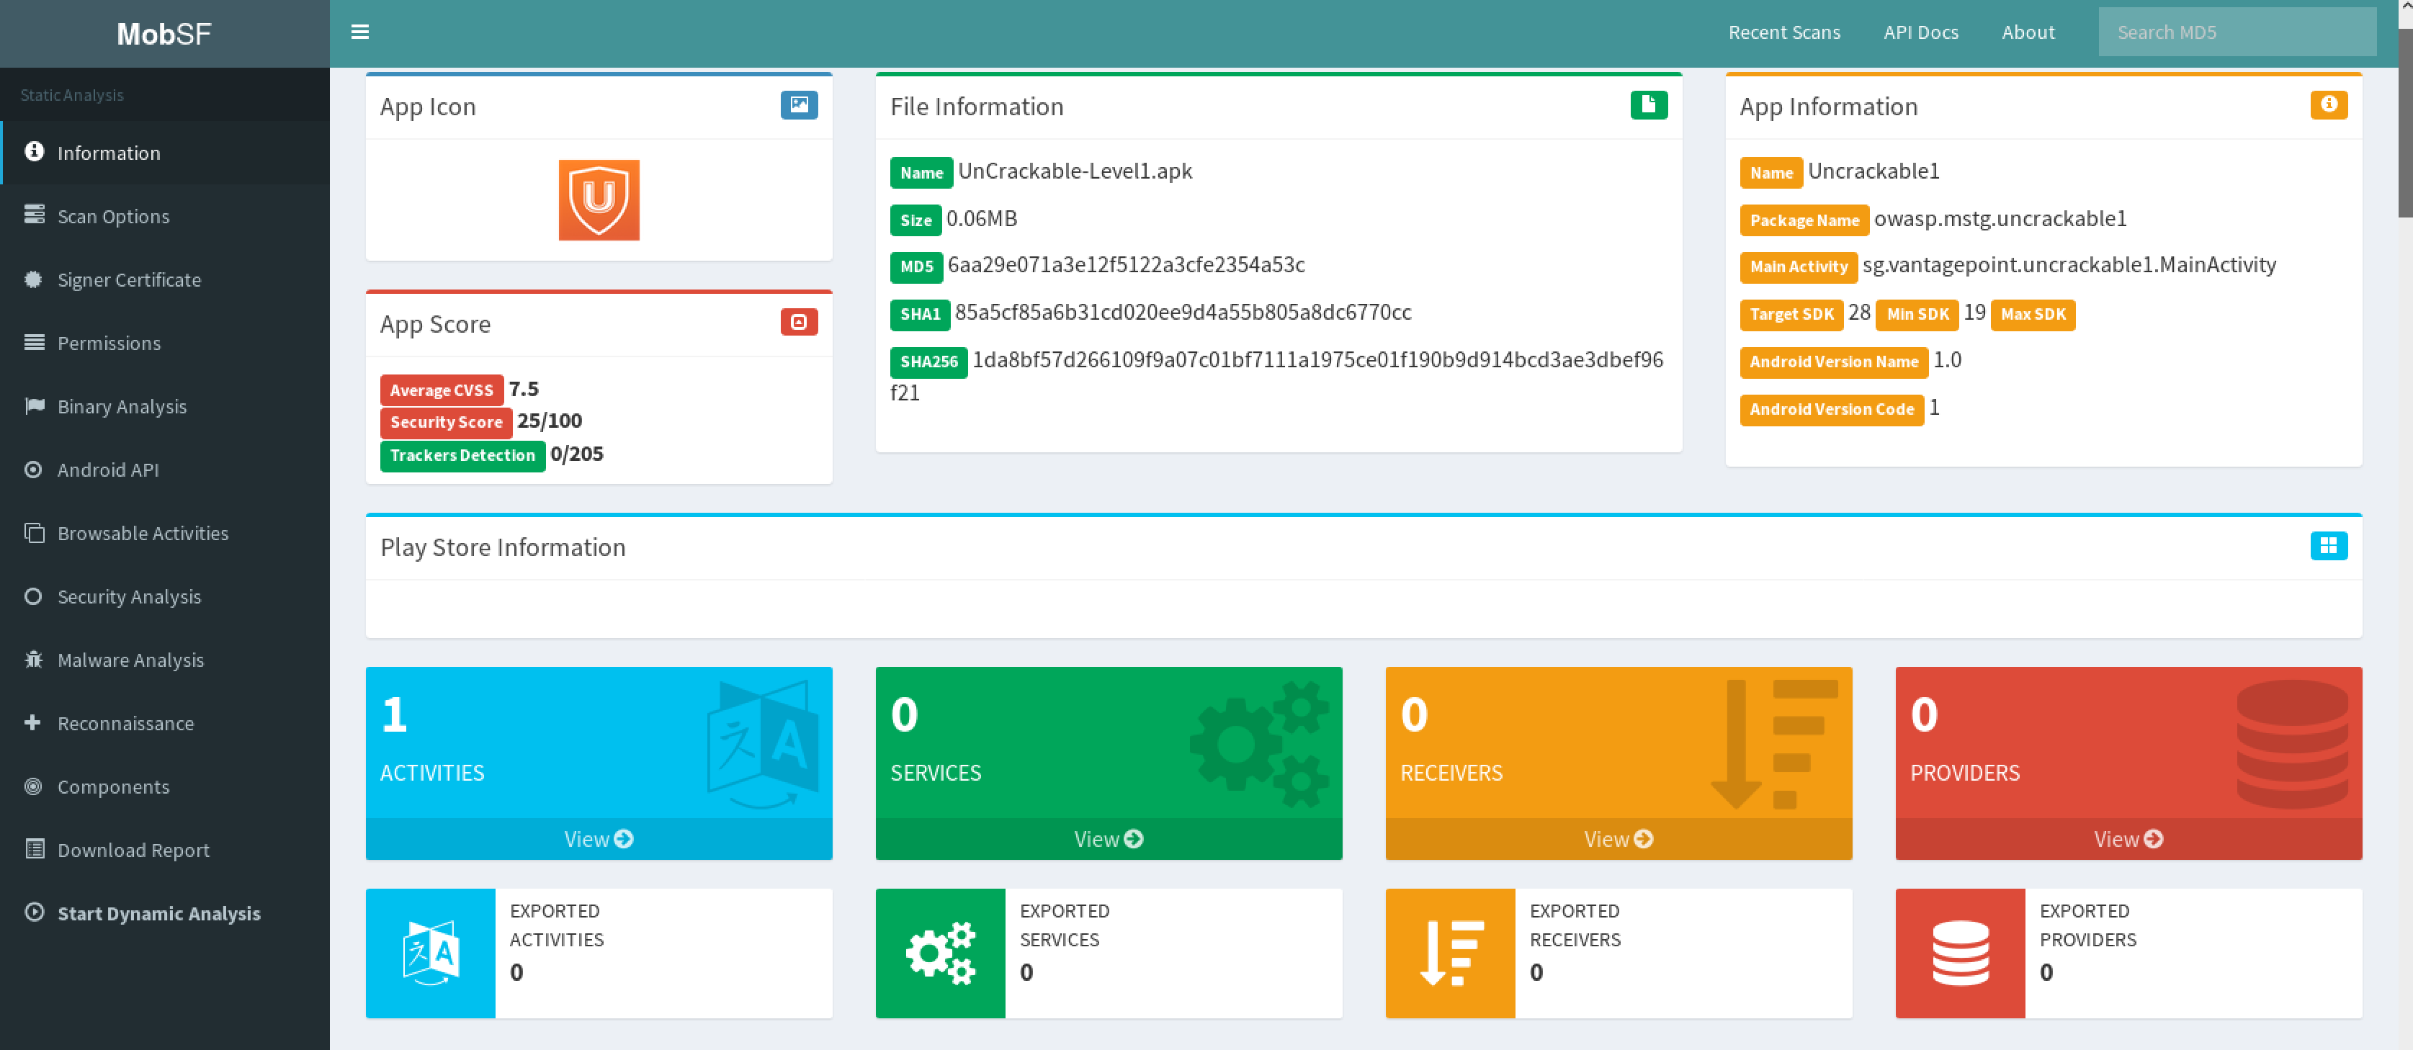Viewport: 2413px width, 1050px height.
Task: Expand Providers with the View link
Action: click(x=2127, y=838)
